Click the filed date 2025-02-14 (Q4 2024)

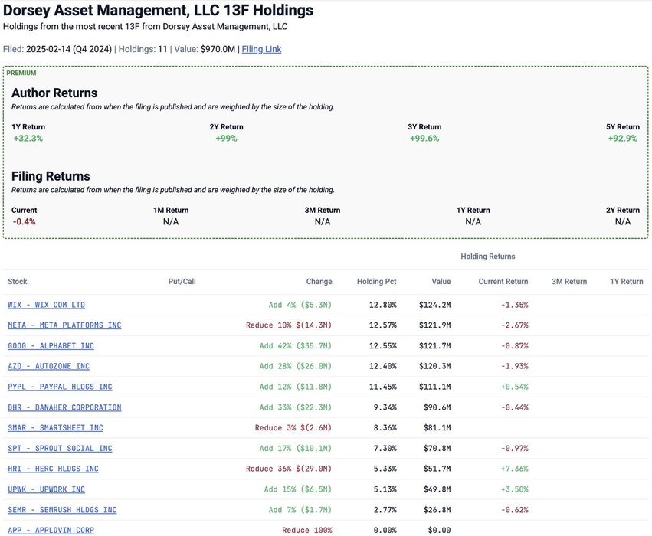(69, 49)
